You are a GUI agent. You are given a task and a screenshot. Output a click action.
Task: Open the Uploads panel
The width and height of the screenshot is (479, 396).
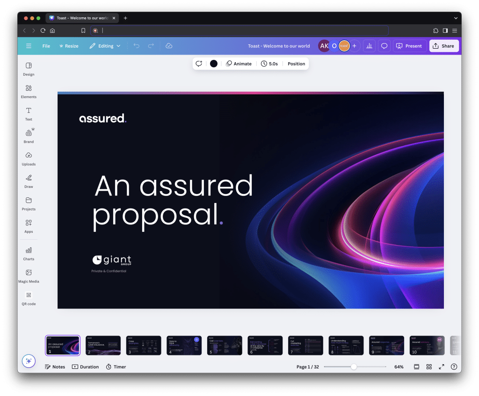tap(29, 159)
